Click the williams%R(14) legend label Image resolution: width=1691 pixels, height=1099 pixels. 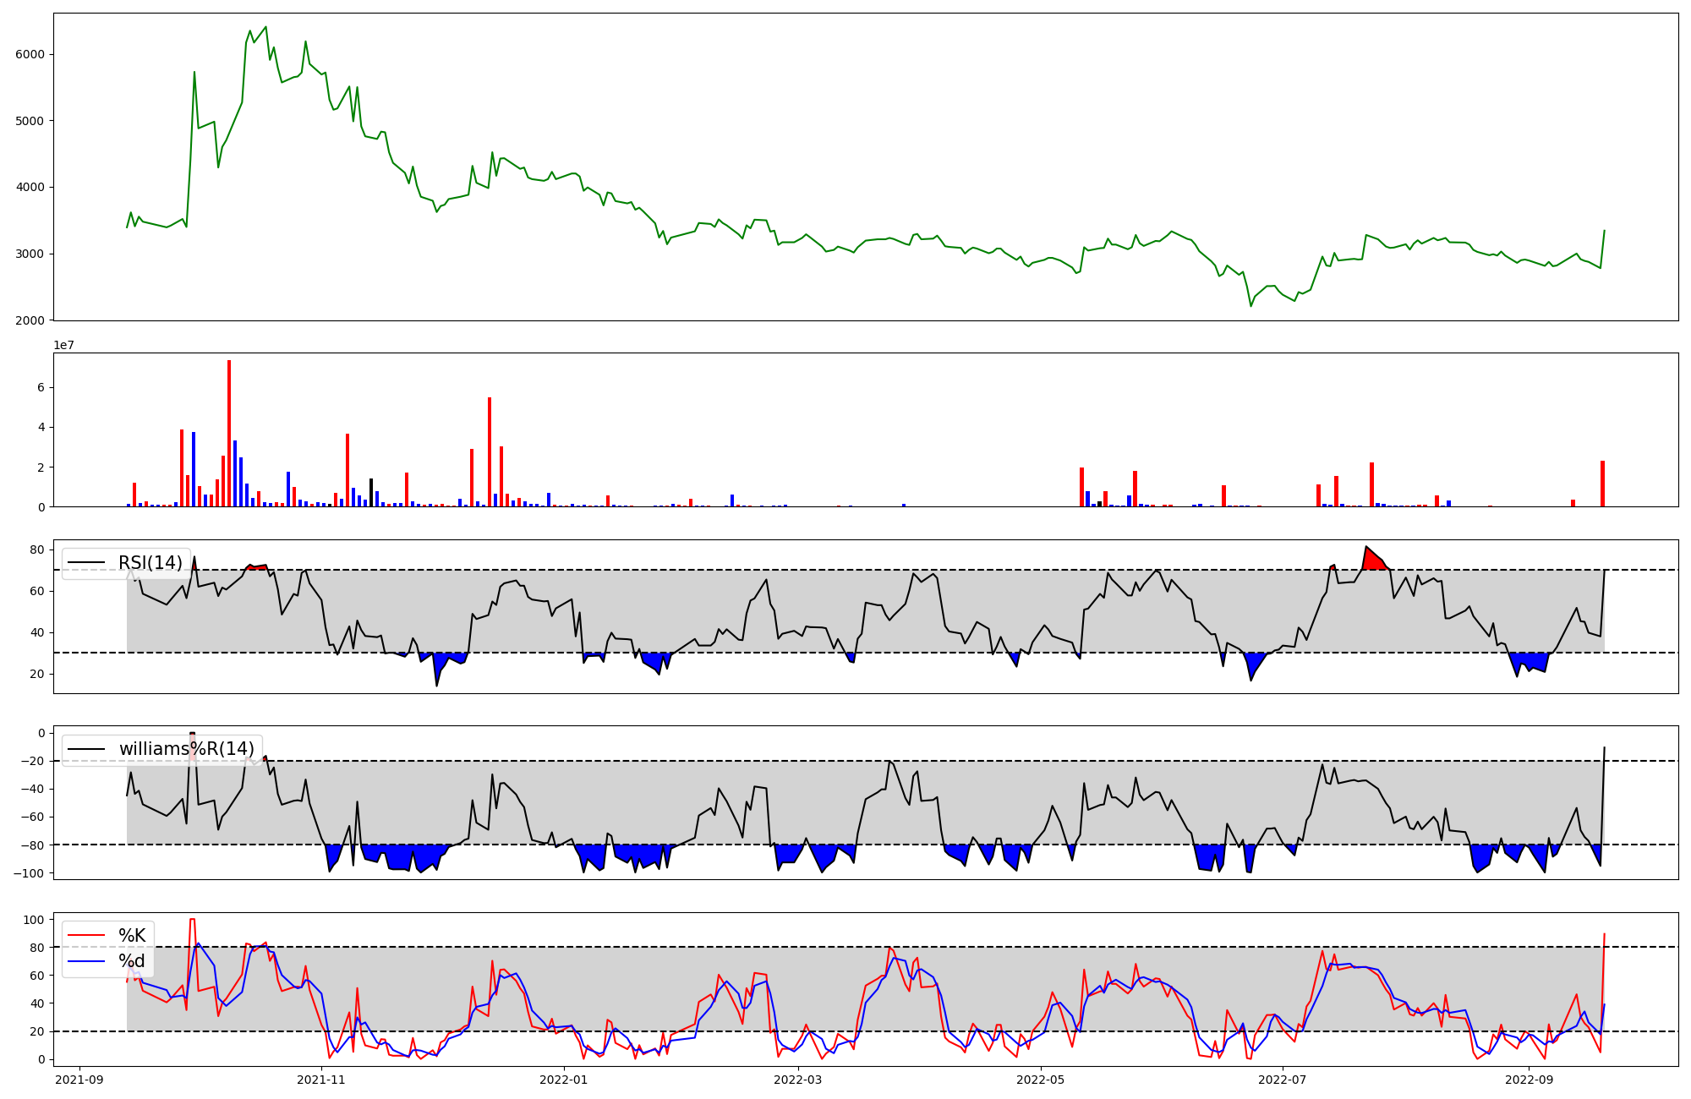tap(186, 749)
